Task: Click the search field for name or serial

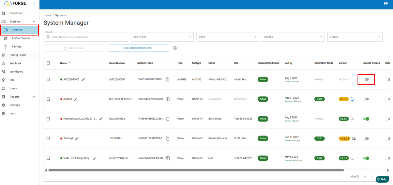Action: coord(89,37)
